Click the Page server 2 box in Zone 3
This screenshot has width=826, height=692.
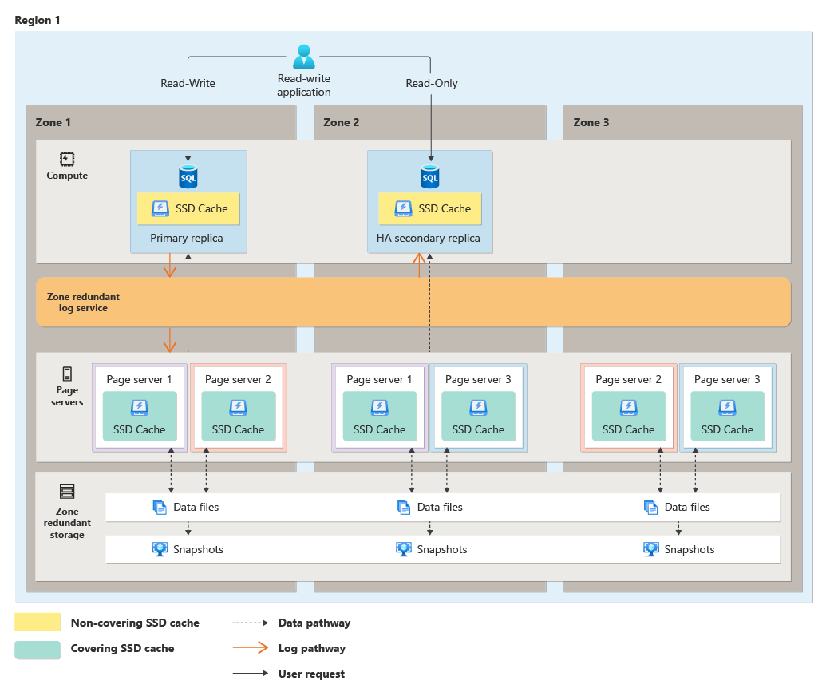pyautogui.click(x=627, y=407)
